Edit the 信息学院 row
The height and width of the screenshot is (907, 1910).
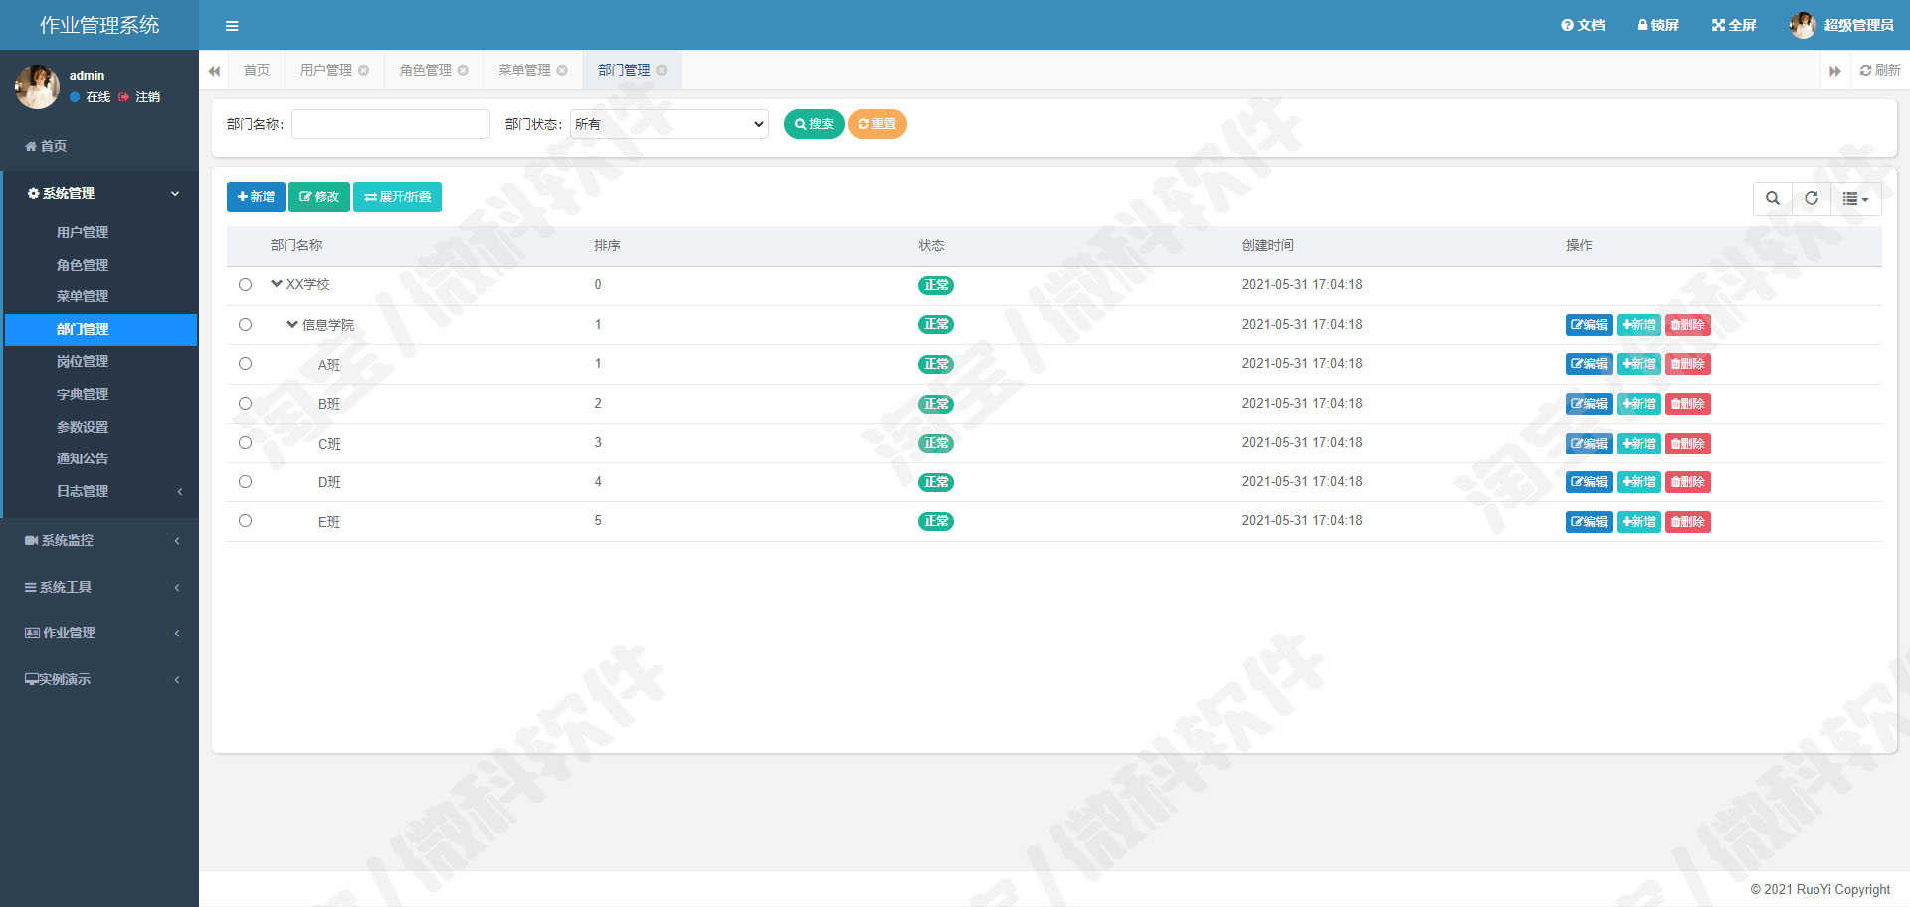tap(1589, 325)
